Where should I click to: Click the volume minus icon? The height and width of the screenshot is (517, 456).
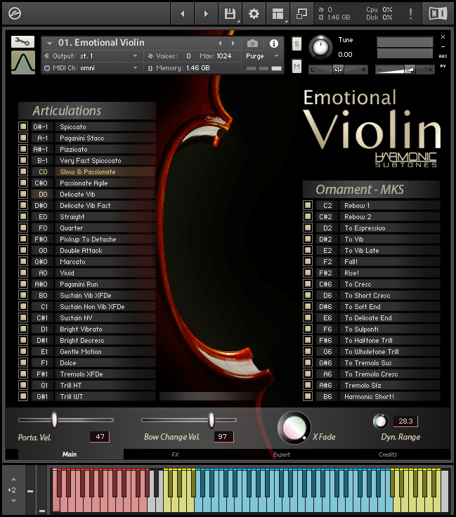pyautogui.click(x=379, y=70)
